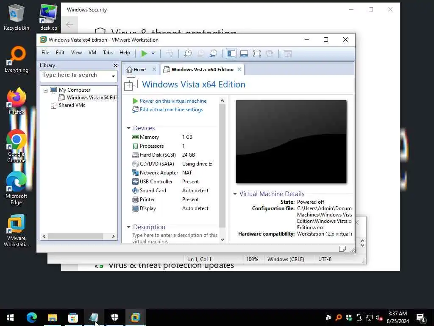This screenshot has height=326, width=434.
Task: Click Edit virtual machine settings
Action: (171, 110)
